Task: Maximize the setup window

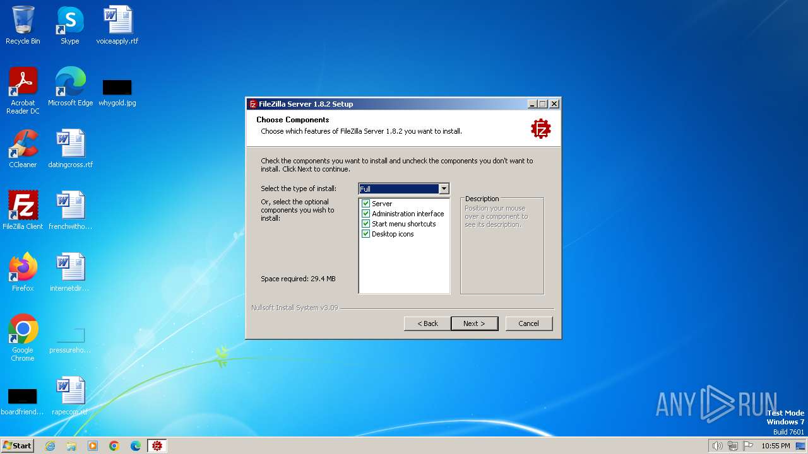Action: [543, 104]
